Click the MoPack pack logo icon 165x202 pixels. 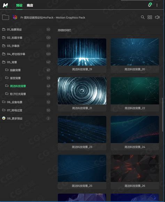pos(15,17)
